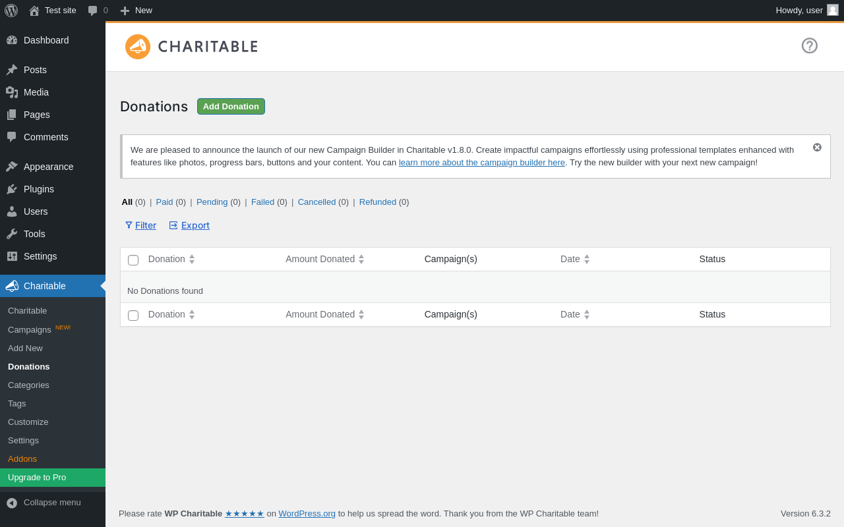
Task: Click the Export link text
Action: tap(195, 225)
